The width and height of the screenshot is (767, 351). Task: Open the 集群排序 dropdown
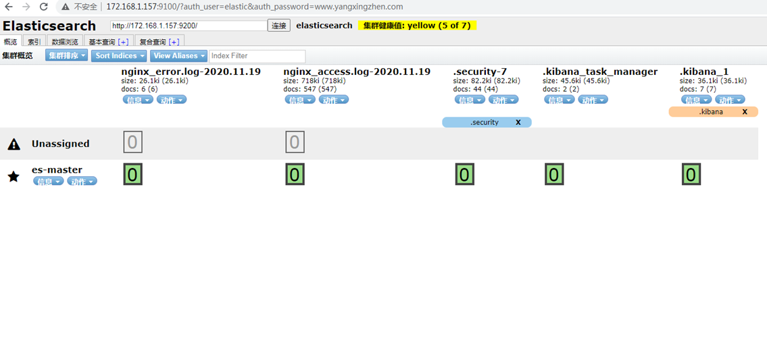tap(66, 56)
